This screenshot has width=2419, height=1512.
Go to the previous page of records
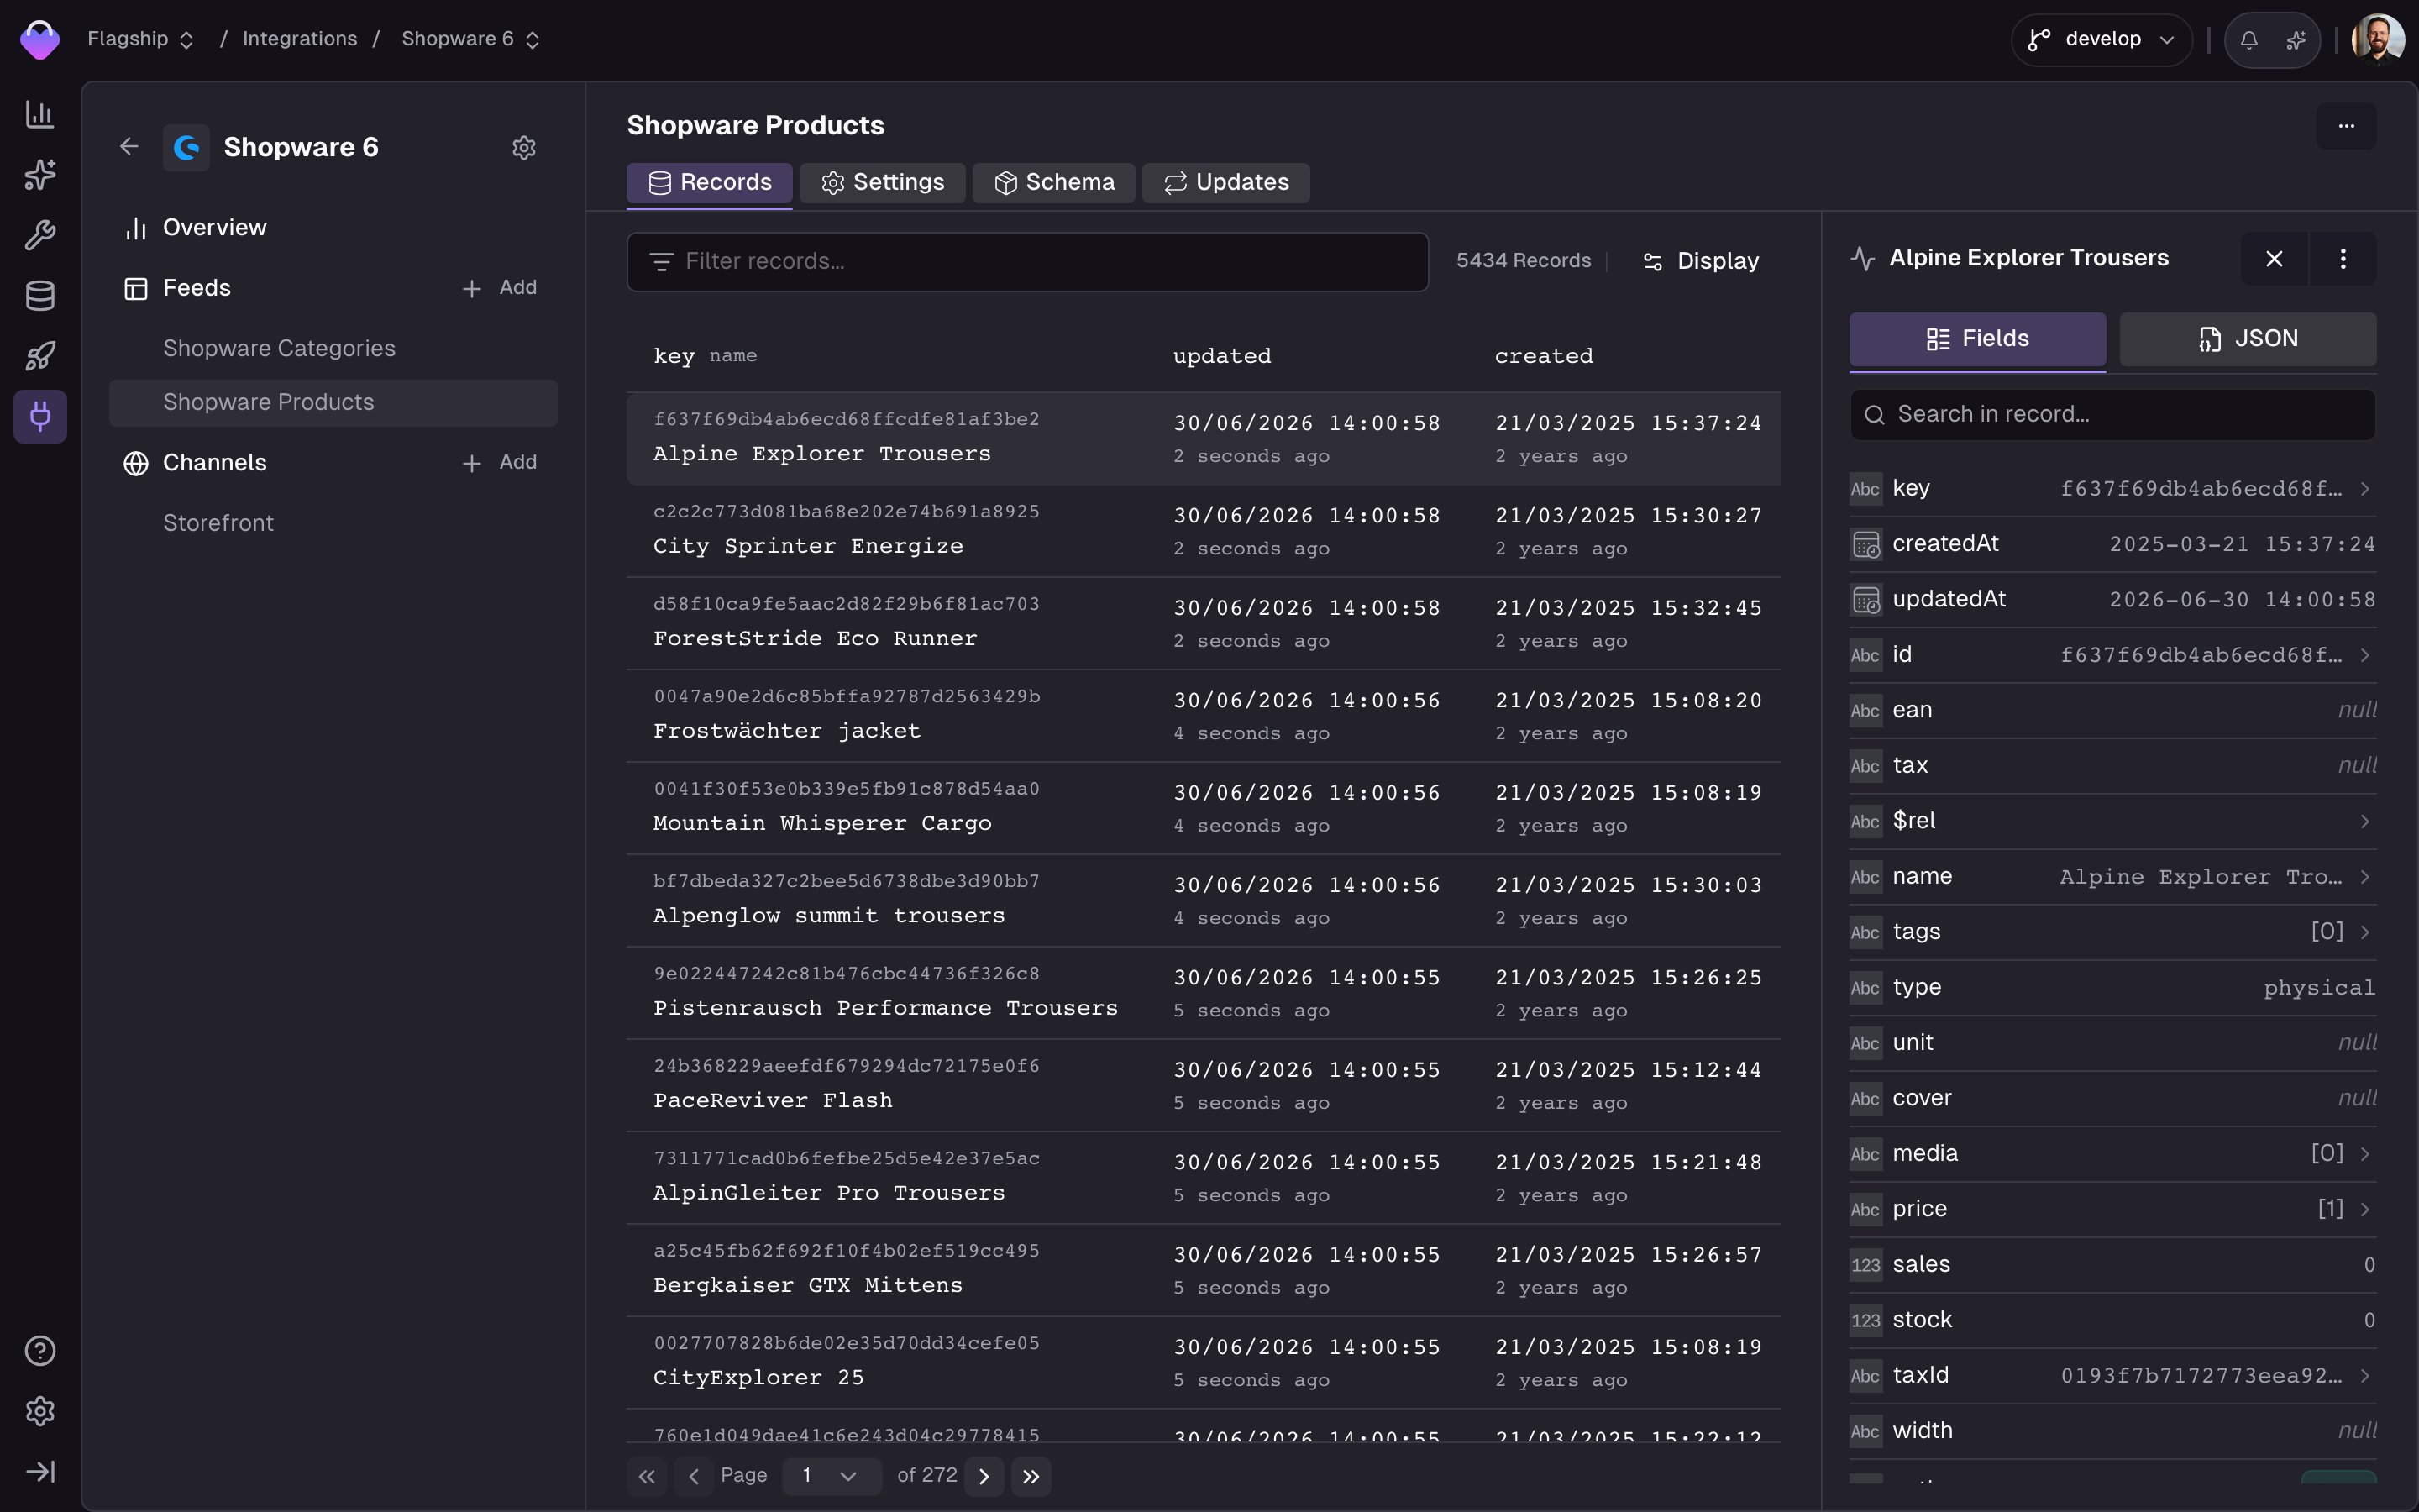point(694,1476)
